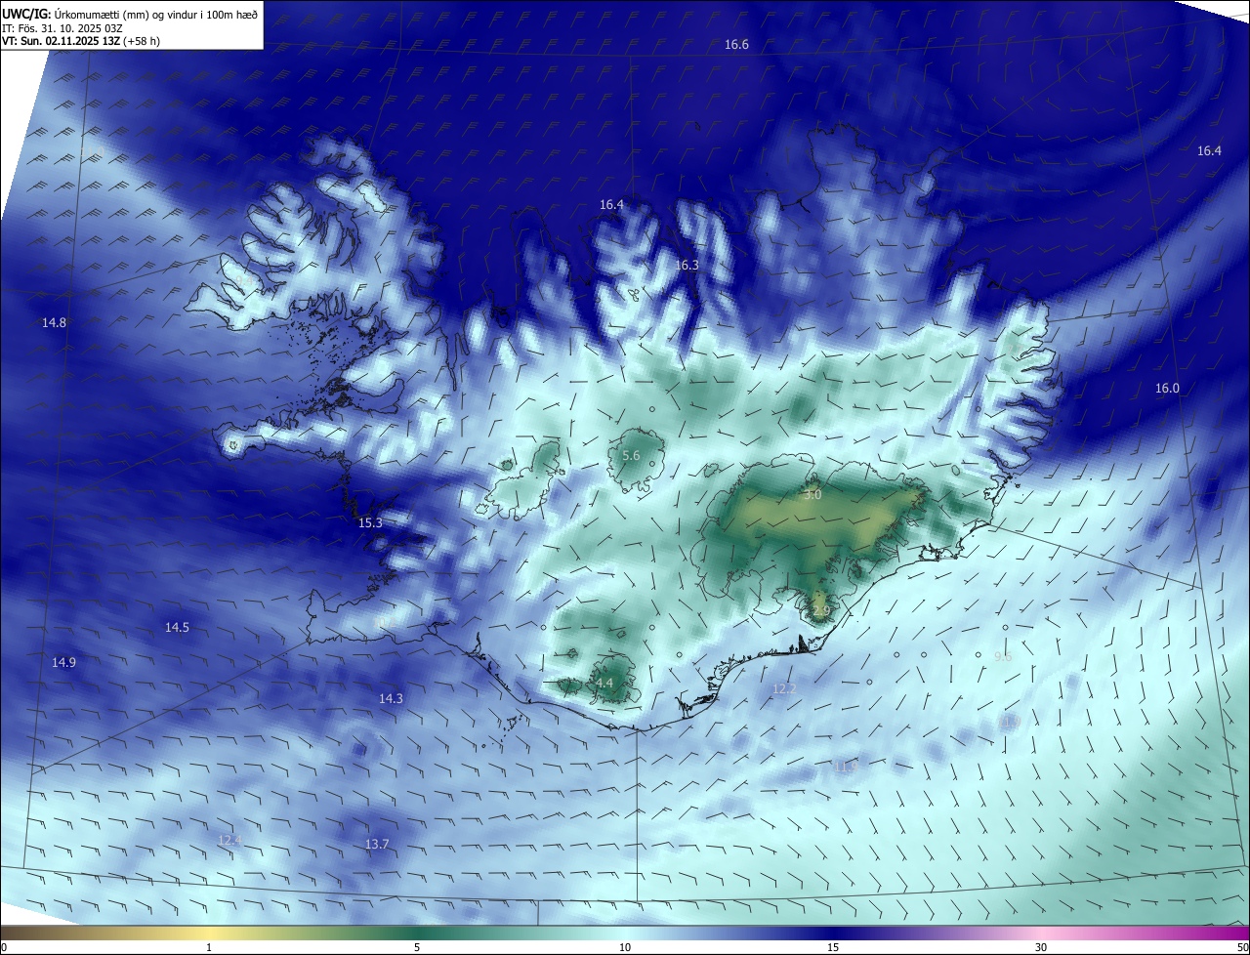Image resolution: width=1250 pixels, height=955 pixels.
Task: Click the 14.5 value label
Action: 177,628
